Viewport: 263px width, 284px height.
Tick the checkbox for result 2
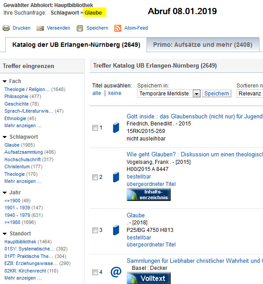coord(95,177)
